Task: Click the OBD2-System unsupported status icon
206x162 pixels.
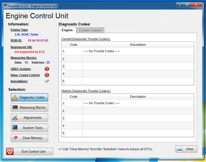Action: click(x=47, y=69)
